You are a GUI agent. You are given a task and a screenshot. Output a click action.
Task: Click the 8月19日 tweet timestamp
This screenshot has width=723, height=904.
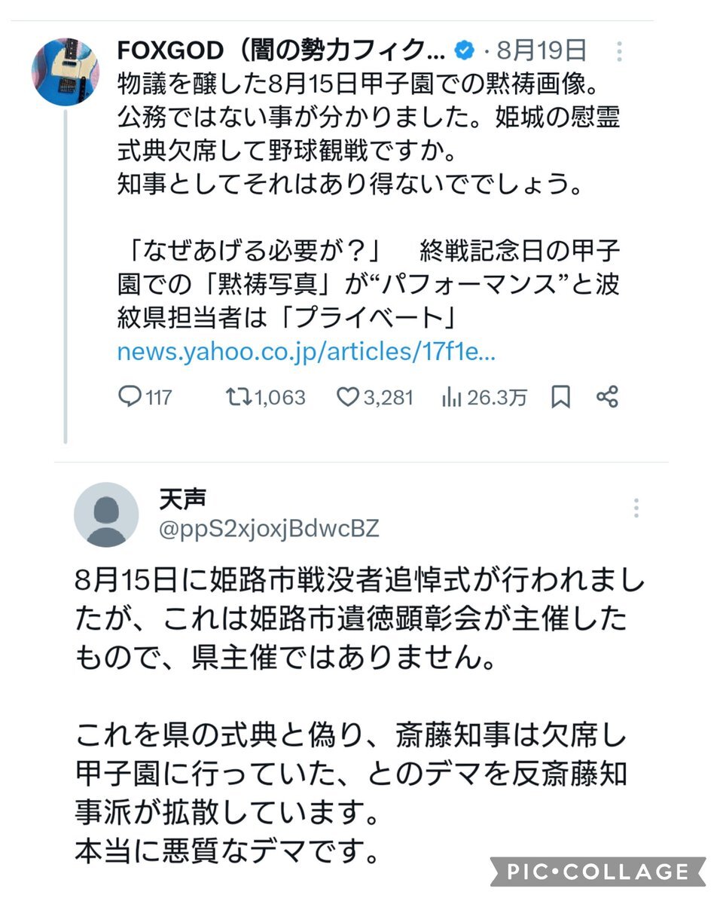(x=545, y=51)
